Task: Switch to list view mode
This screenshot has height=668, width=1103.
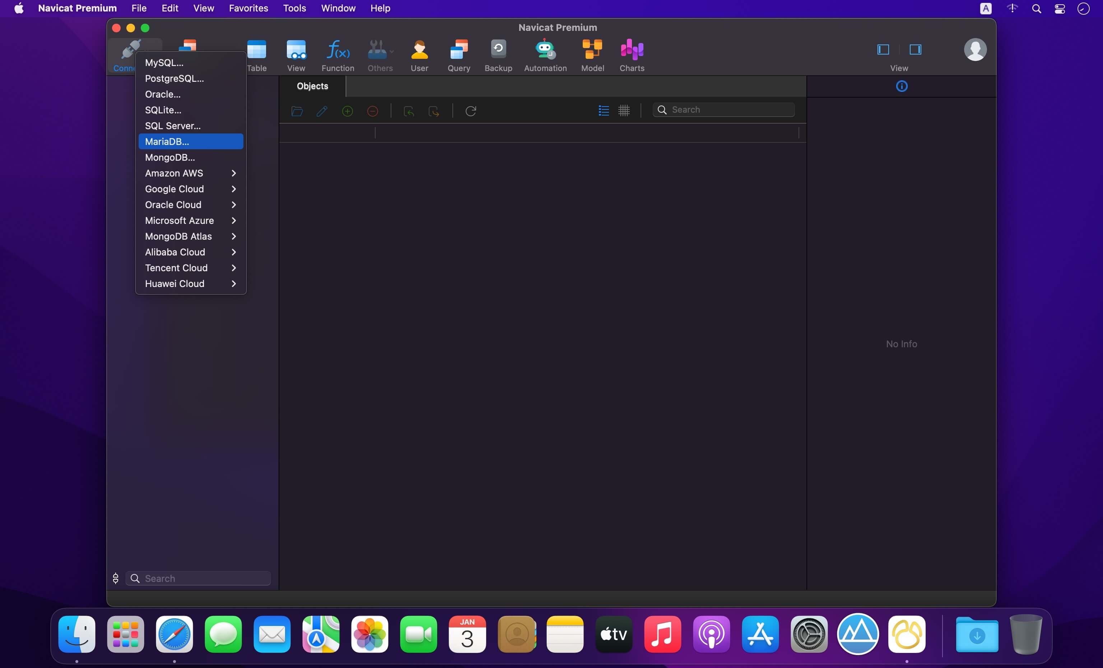Action: (604, 110)
